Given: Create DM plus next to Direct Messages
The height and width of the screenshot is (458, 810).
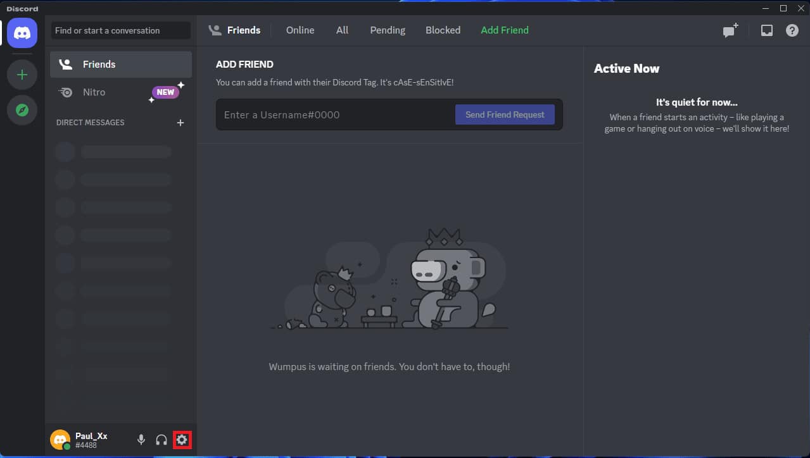Looking at the screenshot, I should [180, 123].
